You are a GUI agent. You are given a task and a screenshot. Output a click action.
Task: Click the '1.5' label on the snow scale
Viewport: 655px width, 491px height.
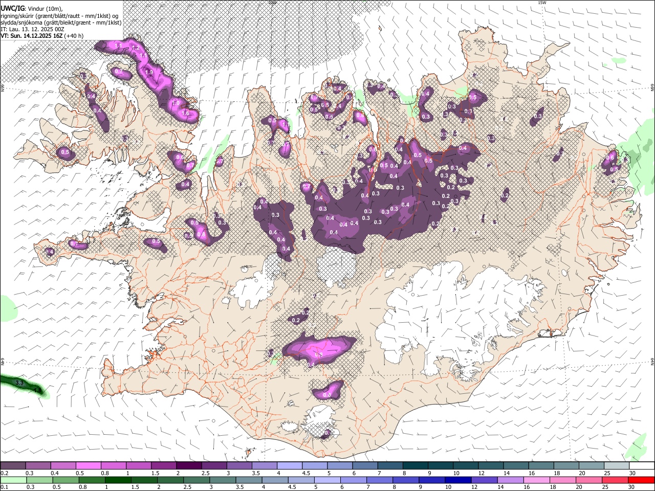click(x=155, y=473)
